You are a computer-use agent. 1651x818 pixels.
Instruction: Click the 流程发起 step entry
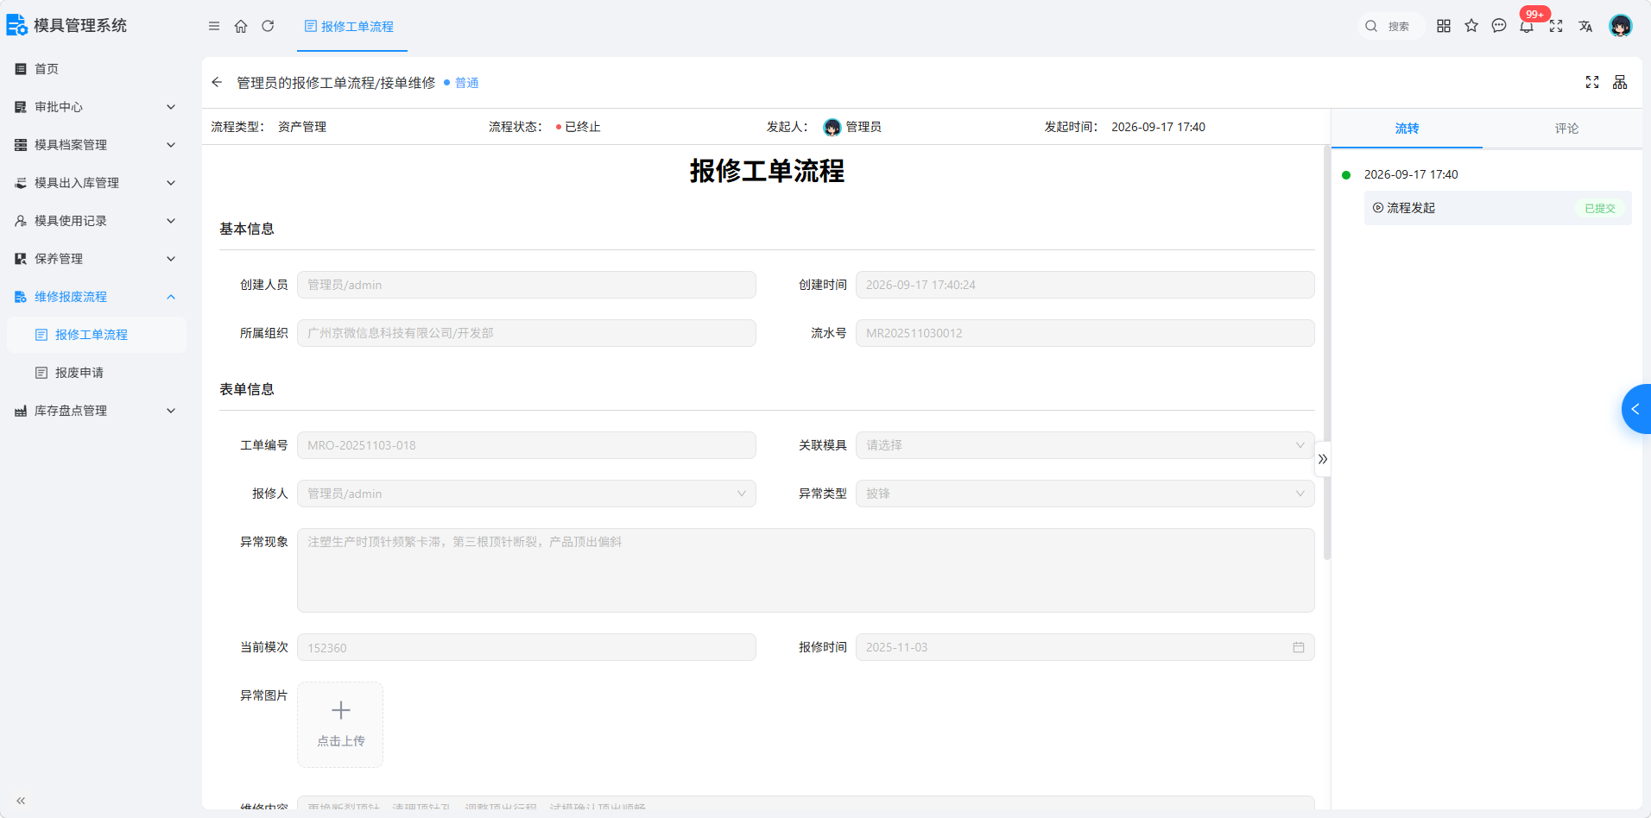pos(1497,208)
